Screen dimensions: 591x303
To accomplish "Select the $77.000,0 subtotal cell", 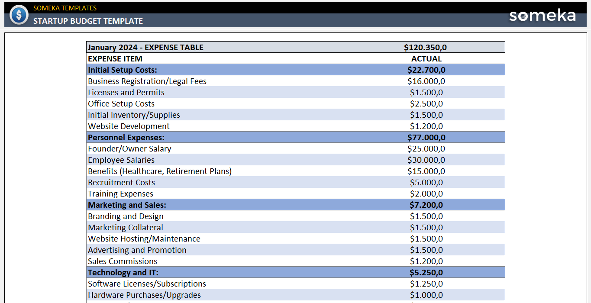I will coord(426,137).
